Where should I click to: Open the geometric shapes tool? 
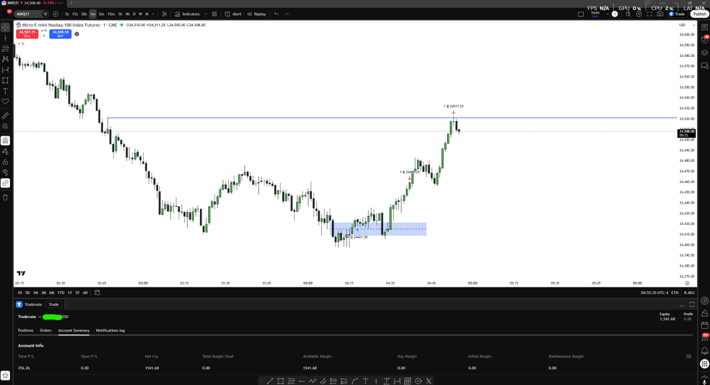point(5,81)
